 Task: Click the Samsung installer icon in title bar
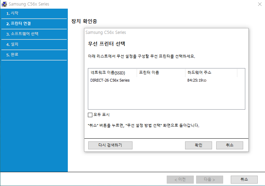[4, 4]
